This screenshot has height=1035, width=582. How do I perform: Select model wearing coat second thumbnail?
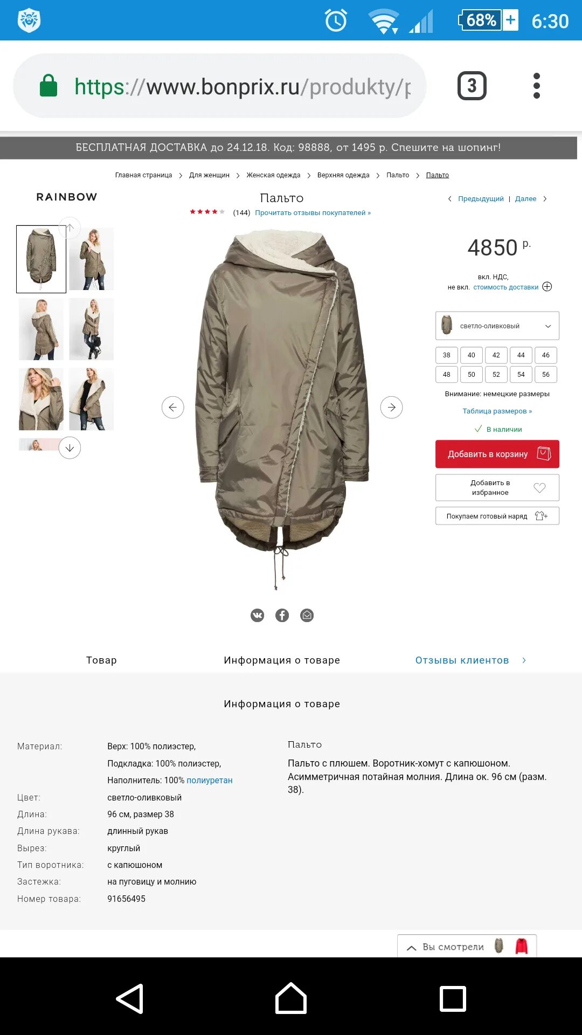tap(92, 259)
